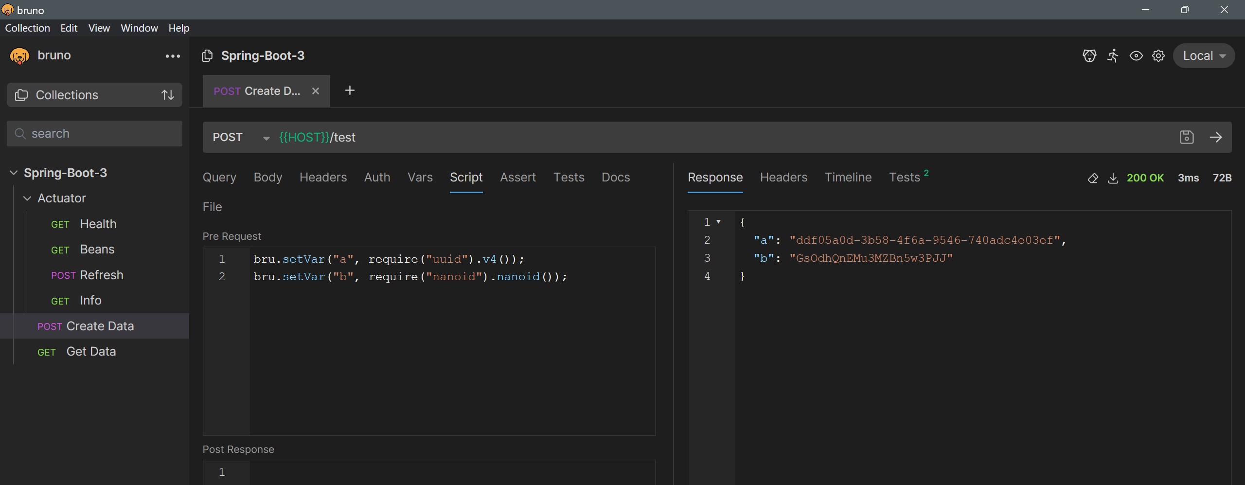Image resolution: width=1245 pixels, height=485 pixels.
Task: Switch to the Assert tab
Action: [x=518, y=178]
